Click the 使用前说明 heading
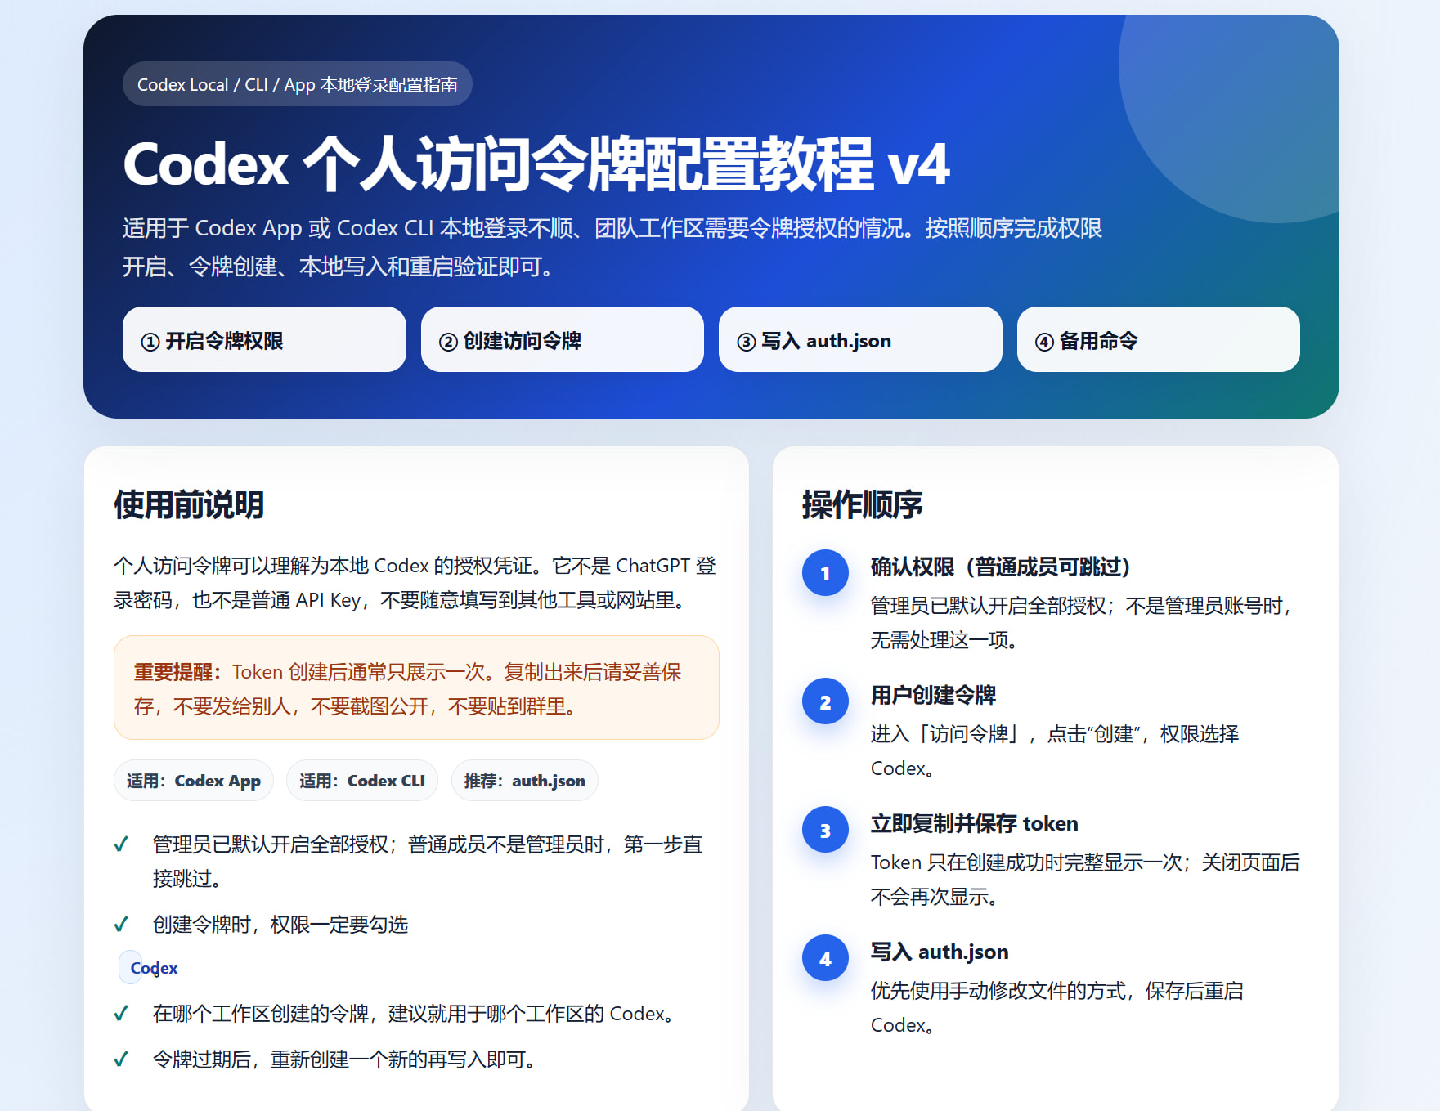Screen dimensions: 1440x1111 [189, 504]
